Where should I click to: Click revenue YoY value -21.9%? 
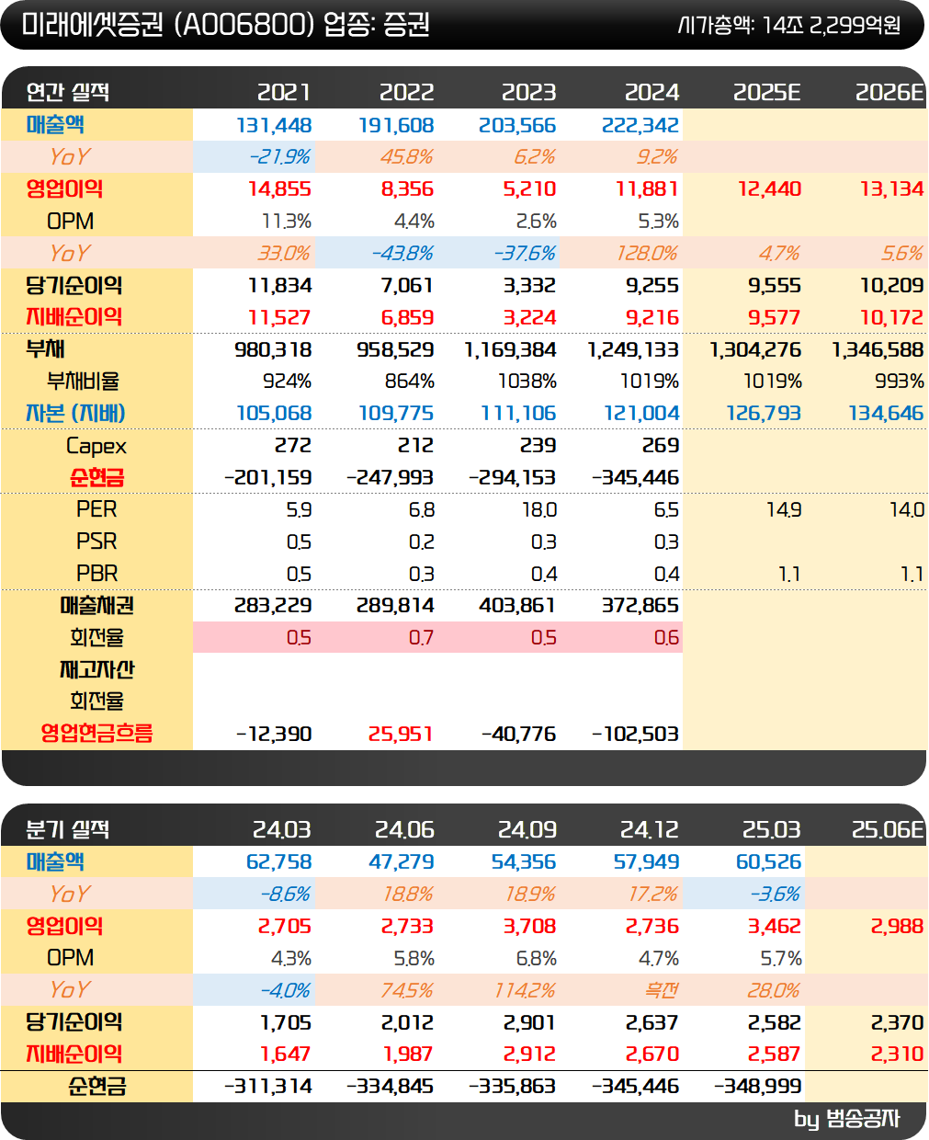(280, 157)
